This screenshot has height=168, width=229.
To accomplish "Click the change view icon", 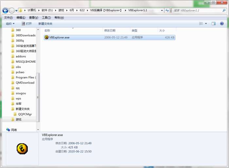I will pos(201,23).
